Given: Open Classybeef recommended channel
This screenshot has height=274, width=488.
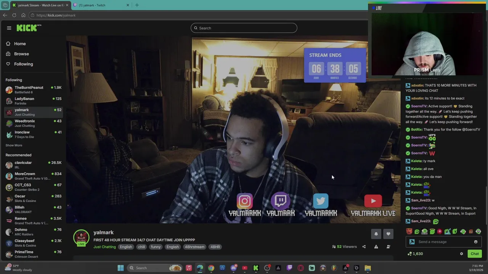Looking at the screenshot, I should pyautogui.click(x=34, y=243).
